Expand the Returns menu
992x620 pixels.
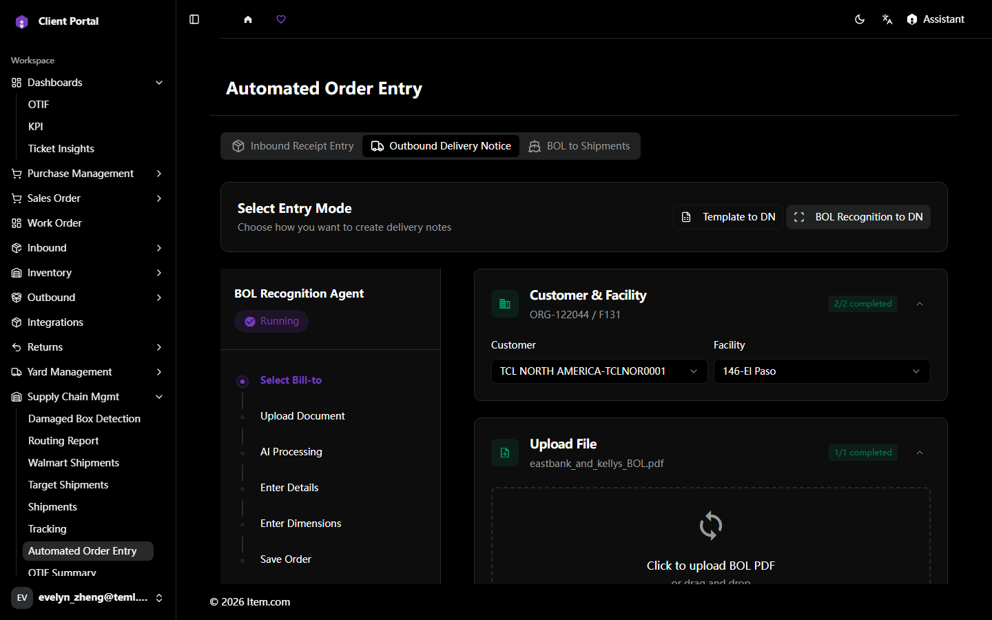coord(87,347)
